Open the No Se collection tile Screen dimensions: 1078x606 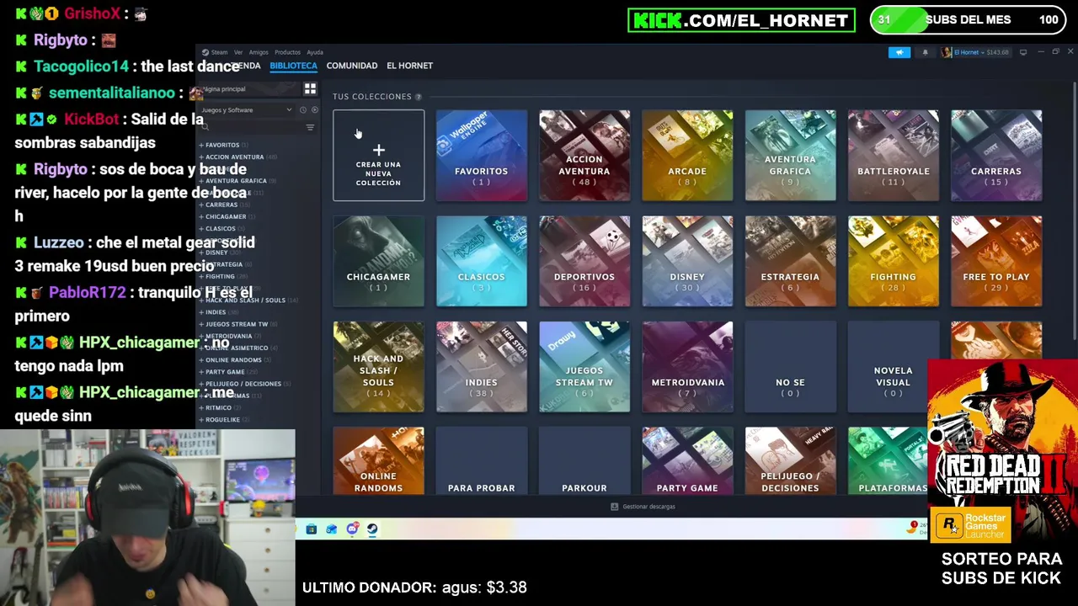click(x=790, y=367)
